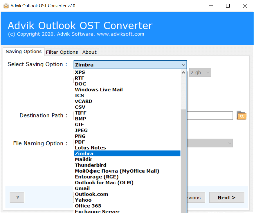The image size is (254, 213).
Task: Select CSV as saving format
Action: [x=127, y=107]
